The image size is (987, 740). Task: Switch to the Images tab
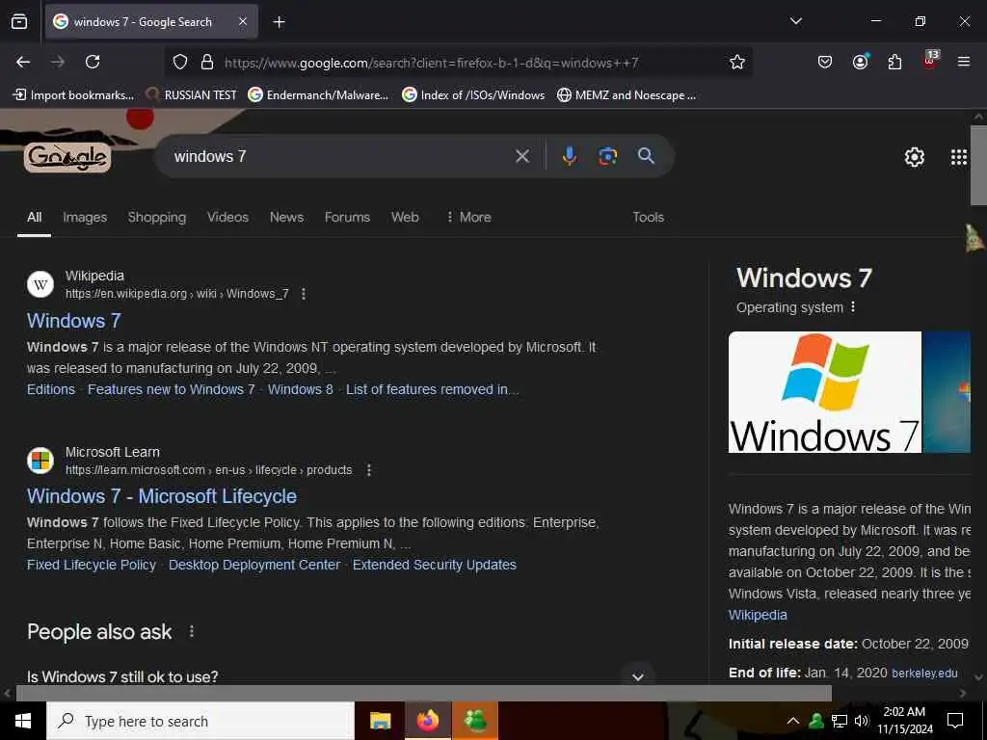coord(85,217)
